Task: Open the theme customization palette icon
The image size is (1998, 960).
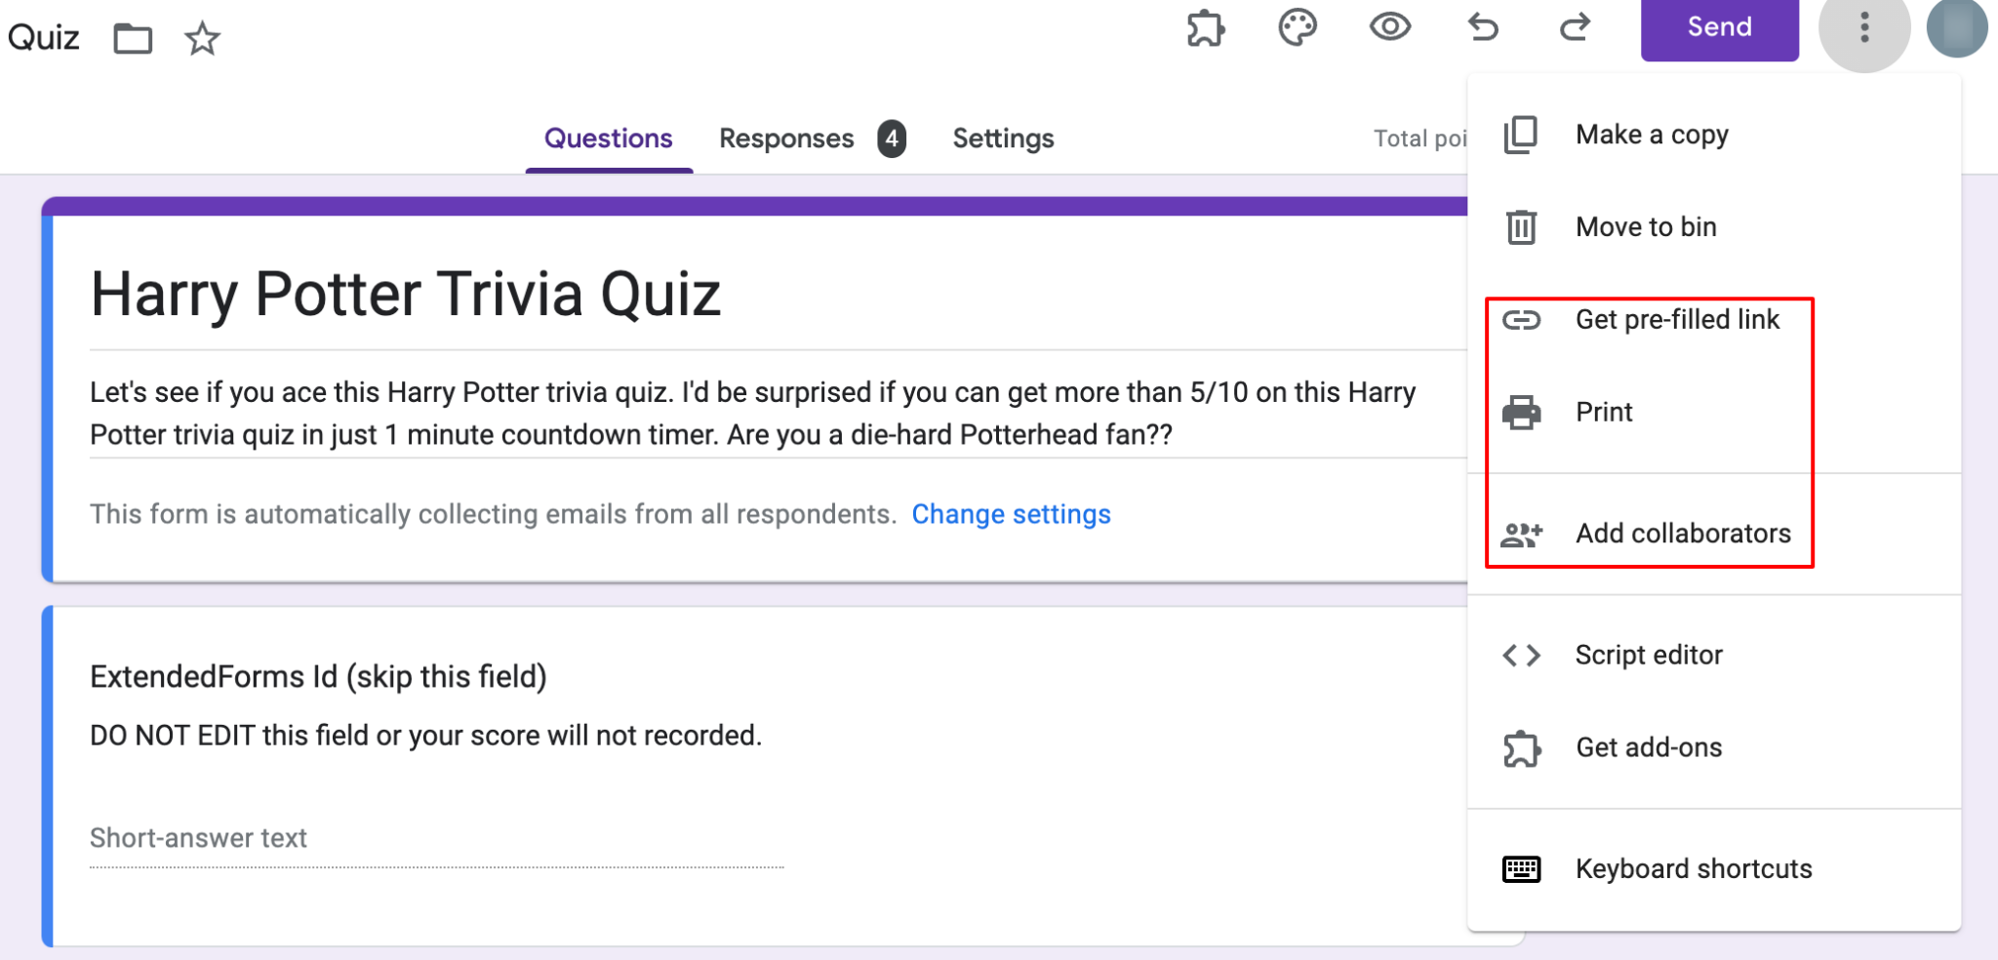Action: point(1298,29)
